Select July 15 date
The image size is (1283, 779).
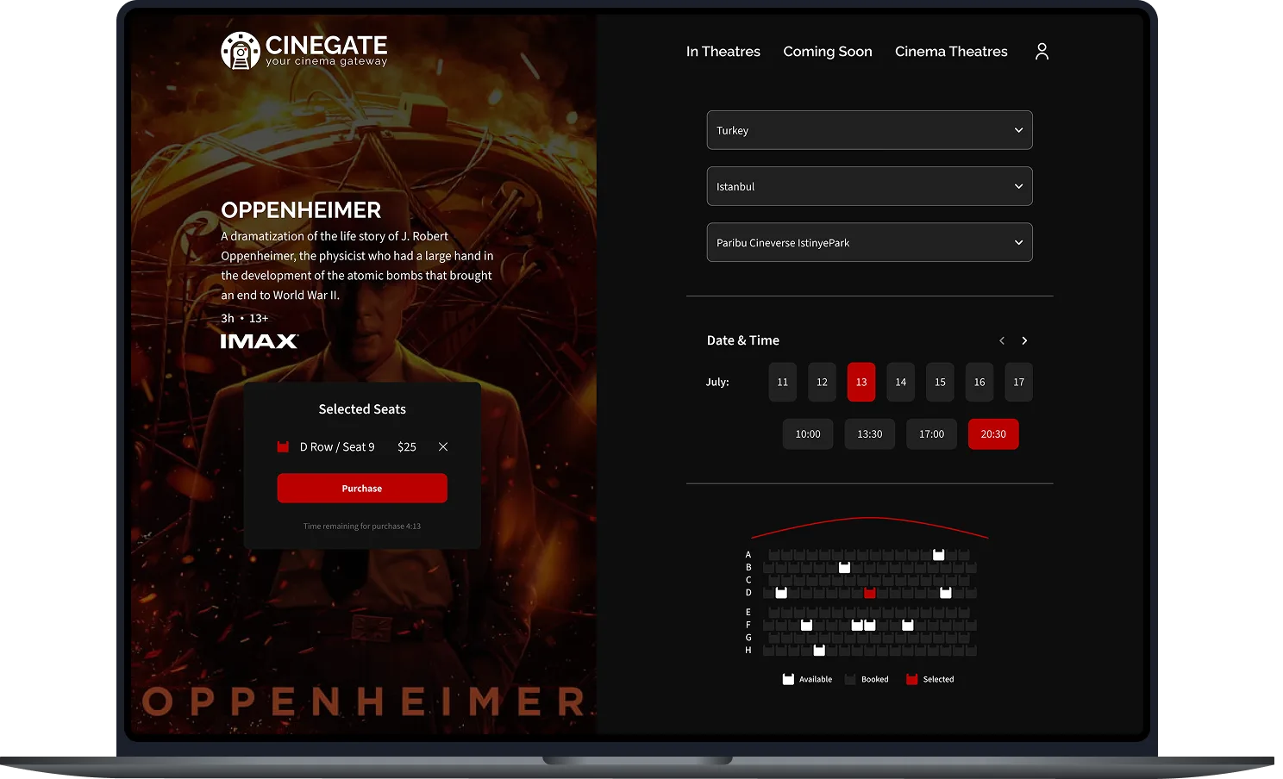[x=940, y=382]
